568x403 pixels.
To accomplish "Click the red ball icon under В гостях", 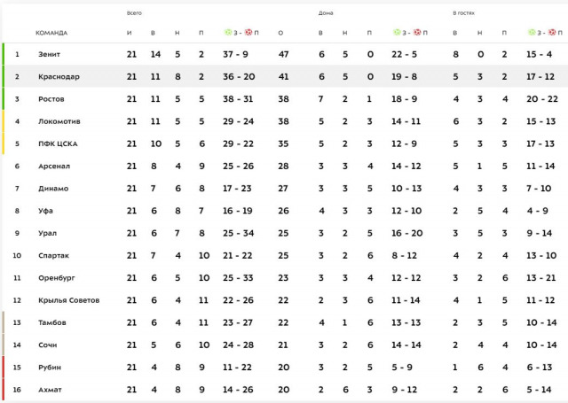I will click(550, 33).
